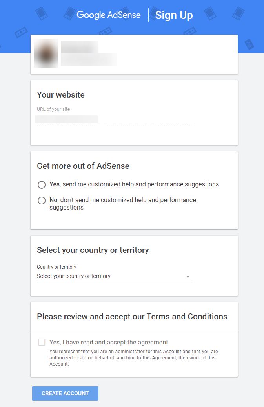This screenshot has height=407, width=264.
Task: Focus the URL of your site field
Action: pos(114,119)
